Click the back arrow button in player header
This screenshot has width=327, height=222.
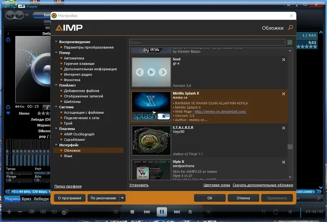(x=10, y=15)
